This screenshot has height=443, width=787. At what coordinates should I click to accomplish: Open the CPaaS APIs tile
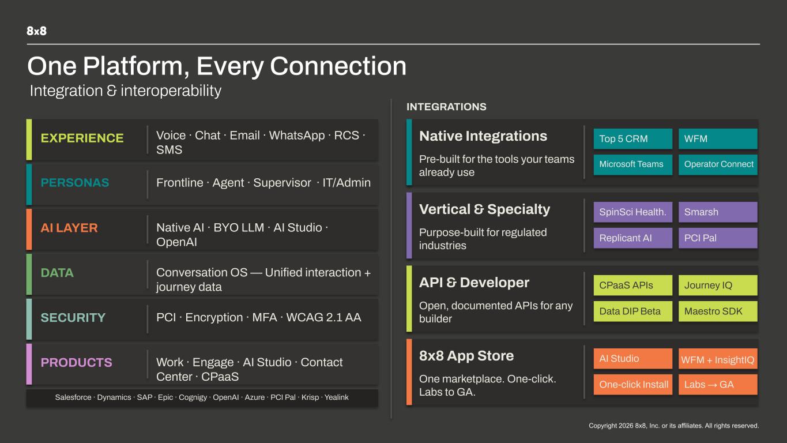[x=633, y=285]
